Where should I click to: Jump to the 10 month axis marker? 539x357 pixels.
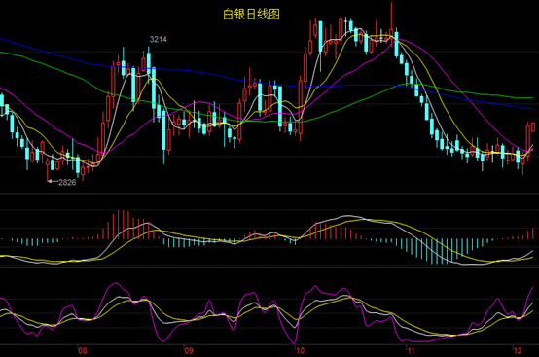[300, 351]
